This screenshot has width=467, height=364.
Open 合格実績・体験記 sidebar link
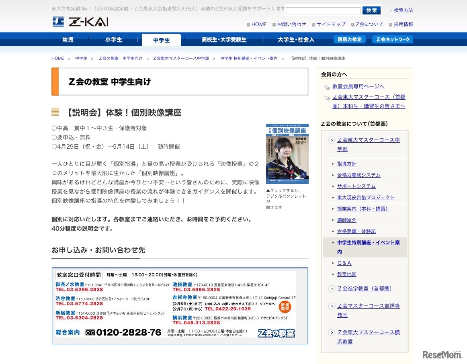[x=356, y=231]
